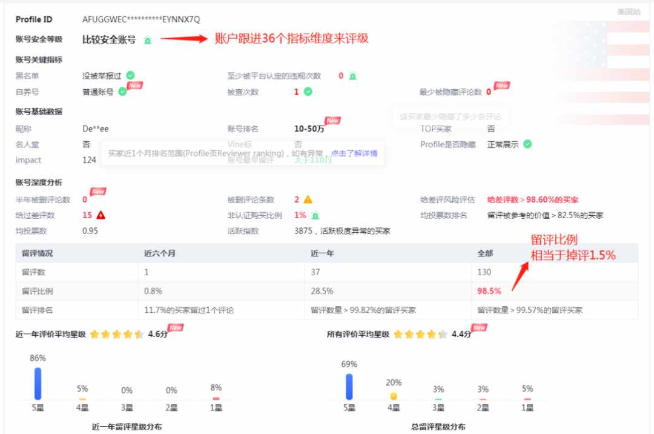Click yellow warning triangle beside 被删评论条数
654x434 pixels.
click(x=308, y=199)
